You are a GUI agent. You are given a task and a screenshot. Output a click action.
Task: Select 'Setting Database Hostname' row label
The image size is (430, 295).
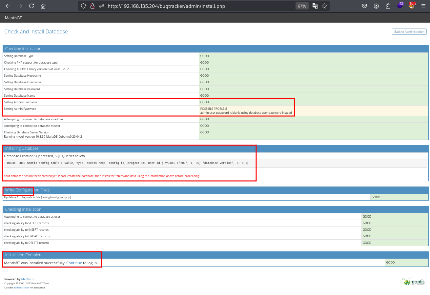(22, 76)
